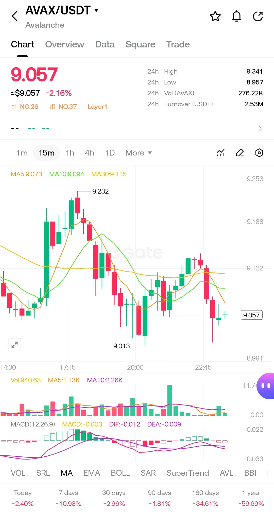274x512 pixels.
Task: Switch to the Square tab
Action: click(x=140, y=44)
